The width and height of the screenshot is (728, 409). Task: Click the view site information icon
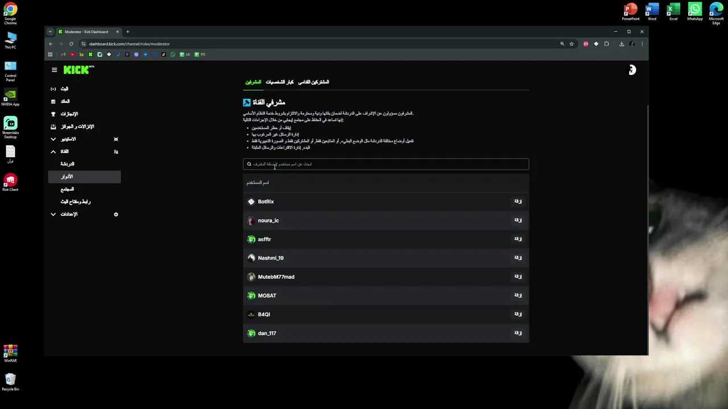click(84, 44)
